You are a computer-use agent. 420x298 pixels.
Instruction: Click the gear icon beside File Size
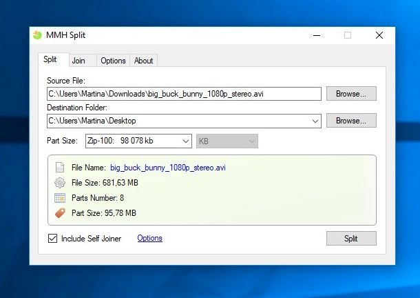60,183
